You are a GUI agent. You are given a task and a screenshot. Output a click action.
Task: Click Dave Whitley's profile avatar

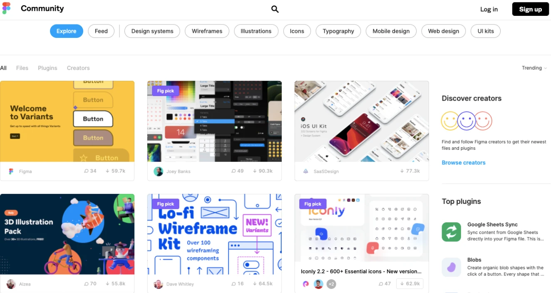click(x=158, y=284)
